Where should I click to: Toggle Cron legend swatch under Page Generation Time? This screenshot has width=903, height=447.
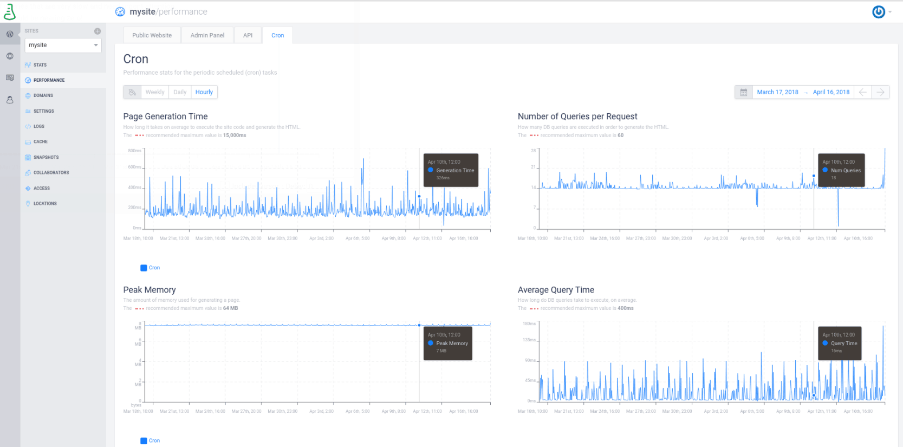pos(144,268)
